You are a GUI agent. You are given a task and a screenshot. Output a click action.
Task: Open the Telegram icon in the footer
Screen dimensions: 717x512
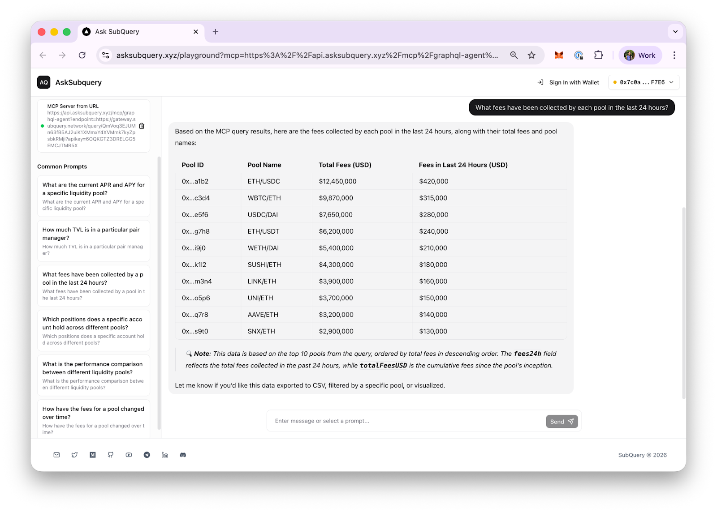click(x=147, y=455)
